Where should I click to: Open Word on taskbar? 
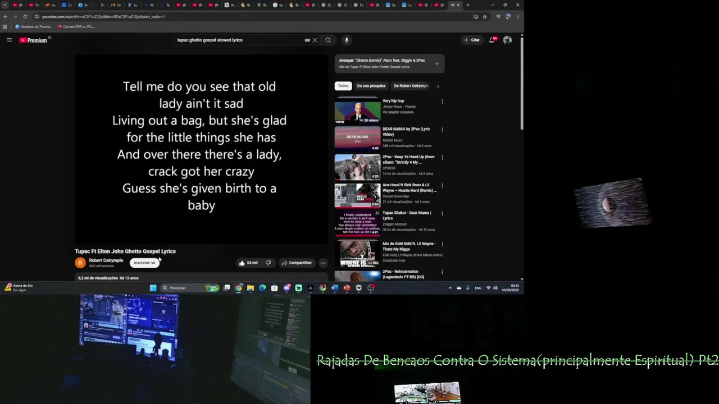coord(335,288)
